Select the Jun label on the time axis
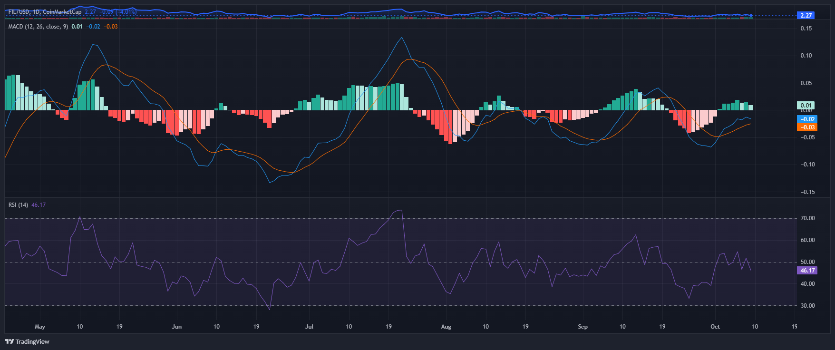 point(176,327)
